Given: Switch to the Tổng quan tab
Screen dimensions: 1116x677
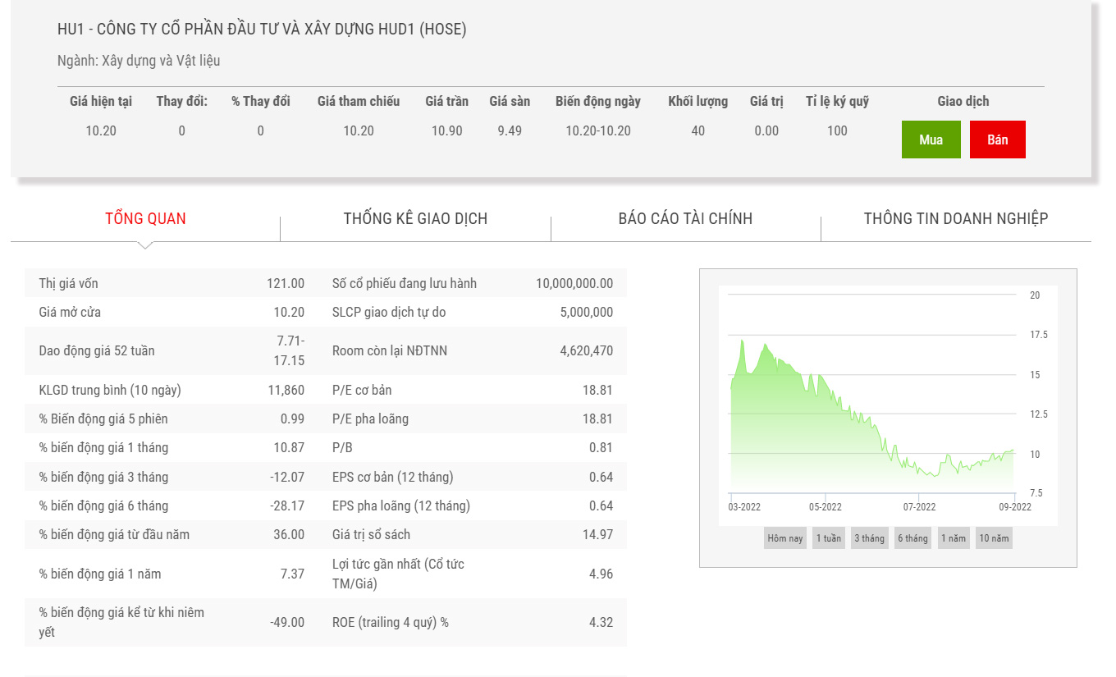Looking at the screenshot, I should click(x=145, y=218).
